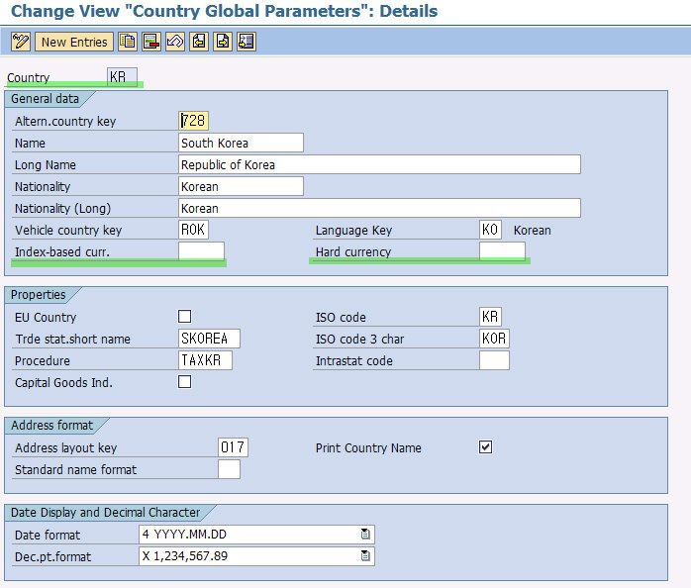Viewport: 691px width, 588px height.
Task: Click the Delete entry toolbar icon
Action: (151, 42)
